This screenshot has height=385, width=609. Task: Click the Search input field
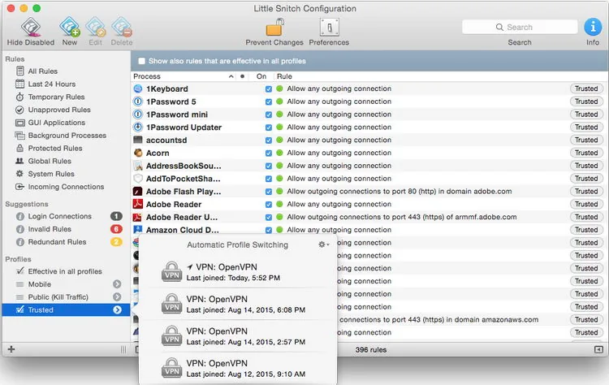pos(520,27)
